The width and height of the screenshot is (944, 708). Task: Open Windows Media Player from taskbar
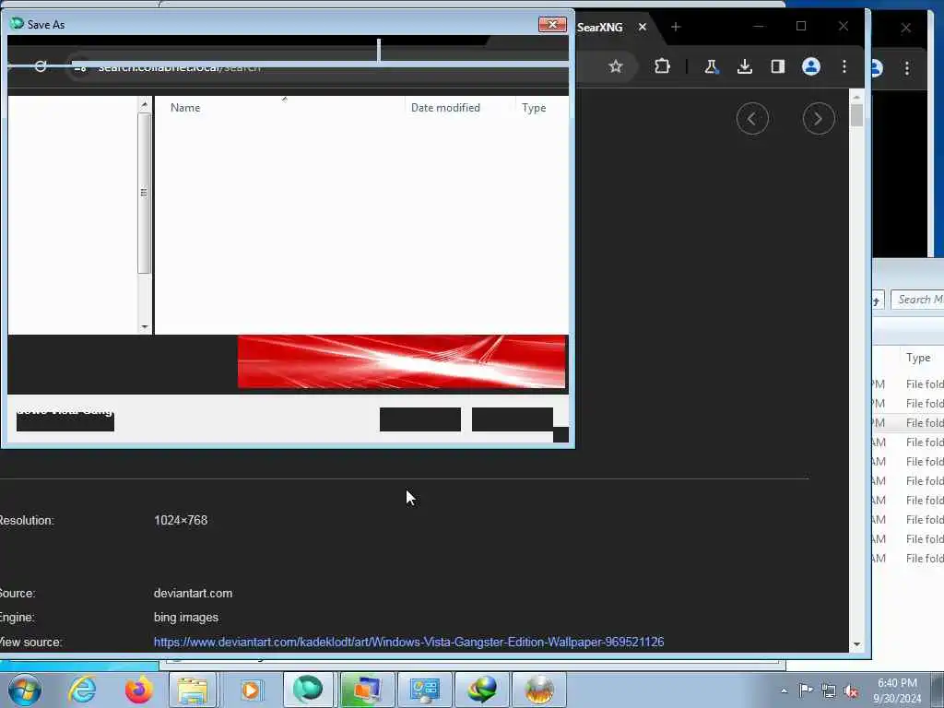(x=250, y=690)
